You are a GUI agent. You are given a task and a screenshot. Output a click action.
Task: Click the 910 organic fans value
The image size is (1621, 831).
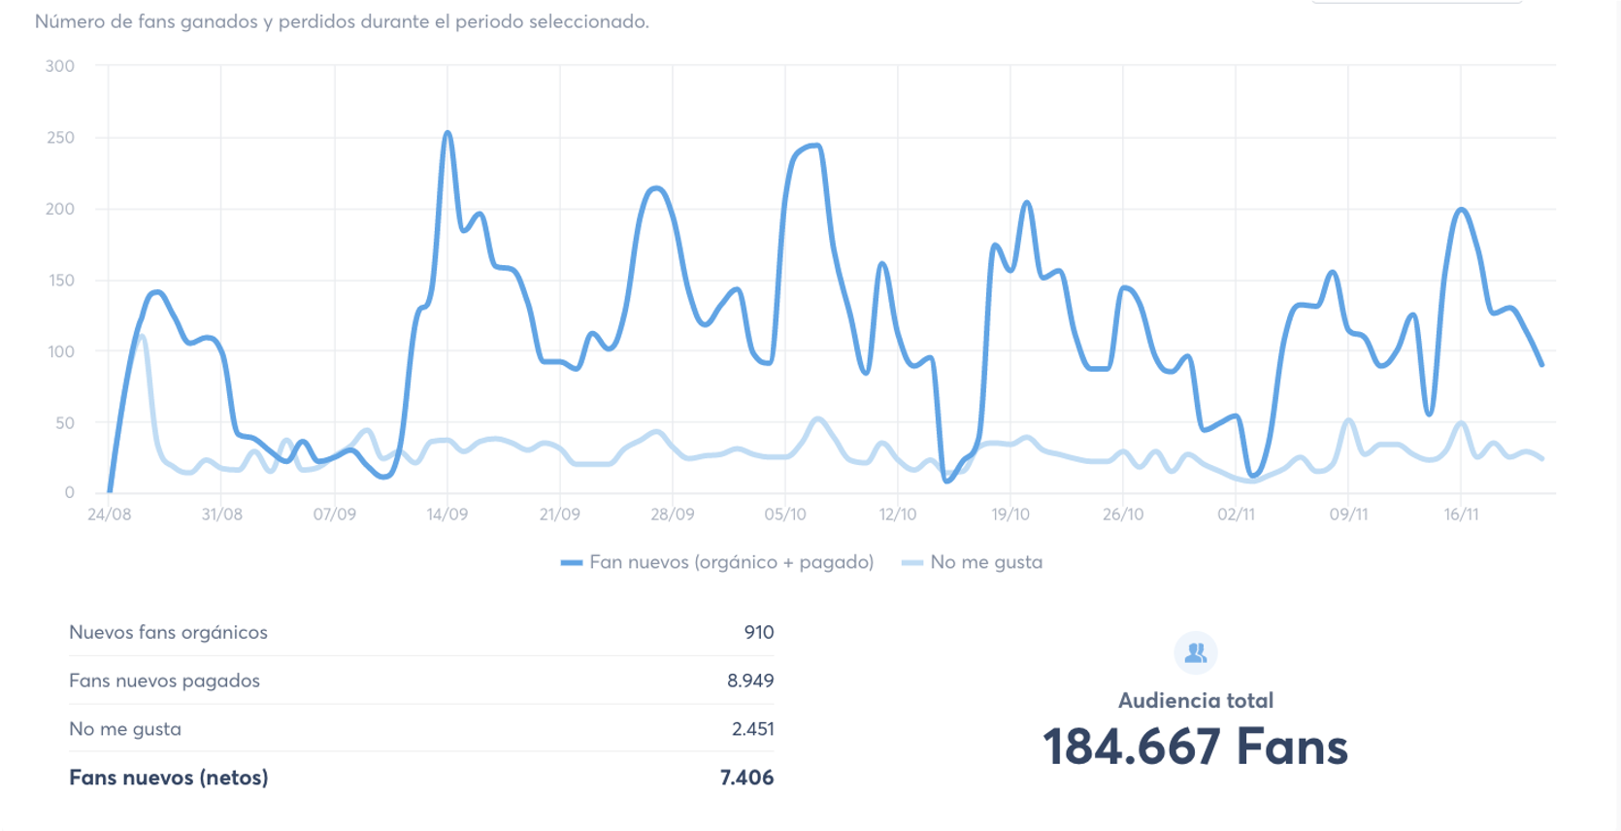pos(758,632)
